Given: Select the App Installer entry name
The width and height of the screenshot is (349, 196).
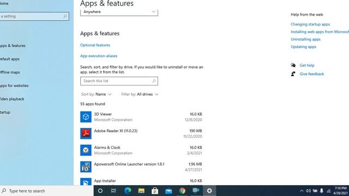Looking at the screenshot, I should pos(105,181).
